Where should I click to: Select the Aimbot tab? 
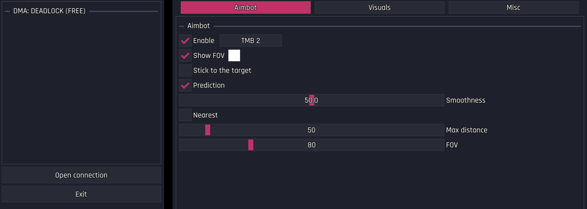click(245, 7)
